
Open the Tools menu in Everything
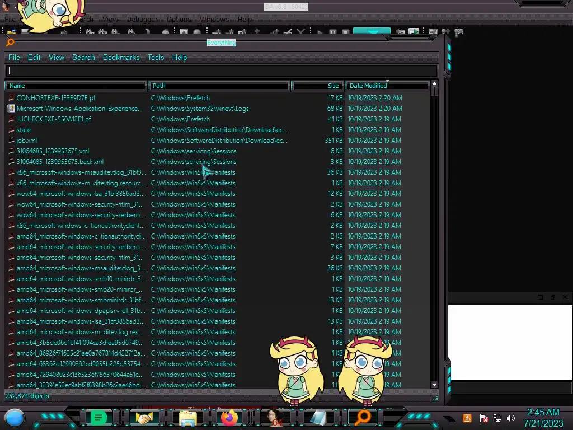pyautogui.click(x=156, y=58)
